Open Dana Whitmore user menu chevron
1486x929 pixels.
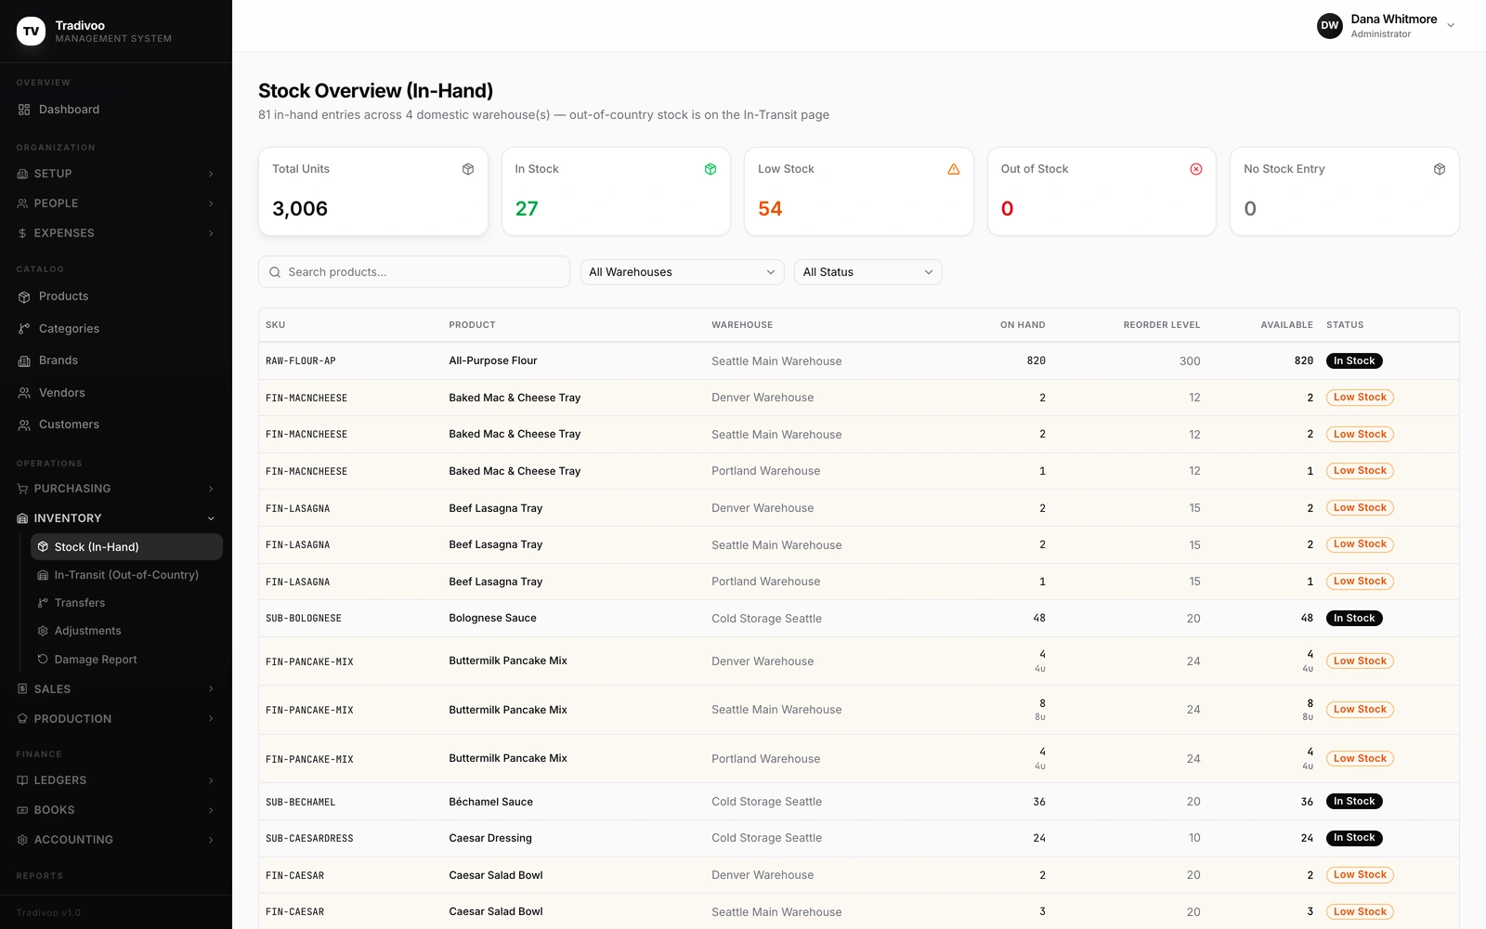(x=1451, y=26)
